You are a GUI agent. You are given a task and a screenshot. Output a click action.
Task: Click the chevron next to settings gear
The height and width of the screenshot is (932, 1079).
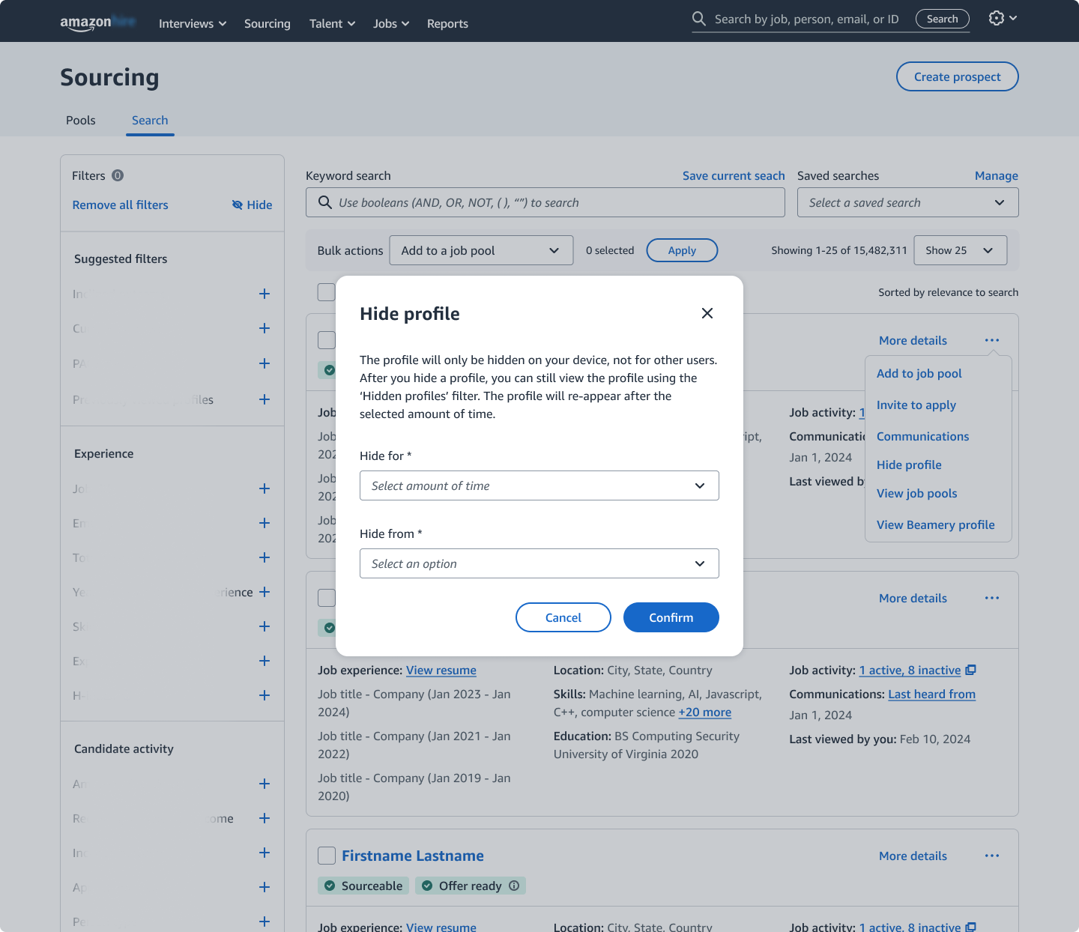pos(1013,18)
